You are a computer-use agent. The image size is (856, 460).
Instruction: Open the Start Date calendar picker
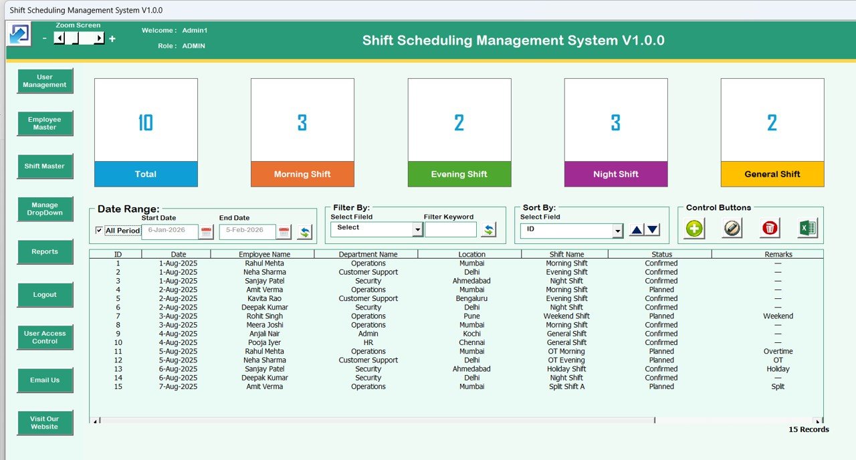[x=207, y=232]
